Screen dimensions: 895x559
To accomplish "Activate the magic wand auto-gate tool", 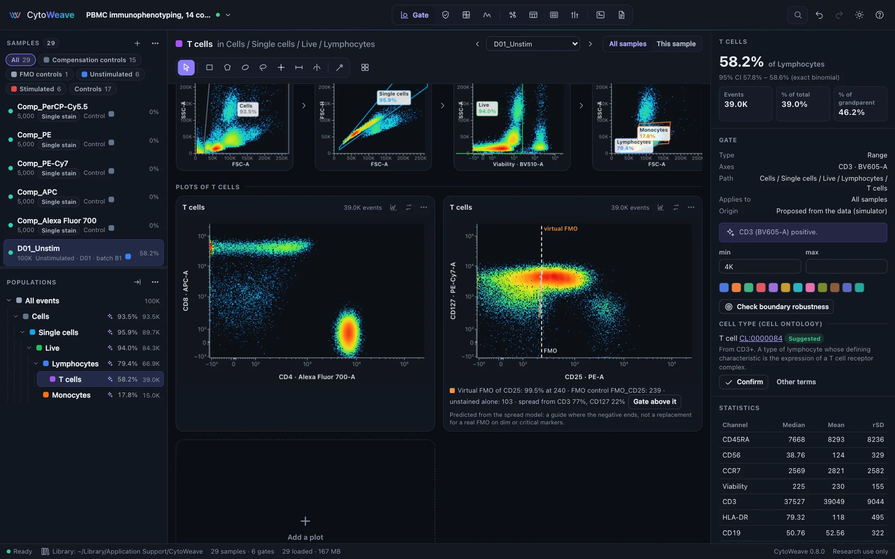I will click(x=340, y=68).
